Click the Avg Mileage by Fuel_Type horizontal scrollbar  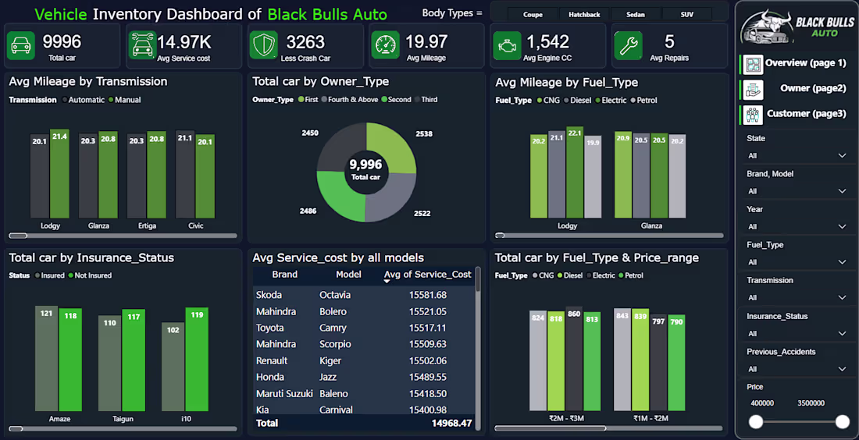pos(500,236)
